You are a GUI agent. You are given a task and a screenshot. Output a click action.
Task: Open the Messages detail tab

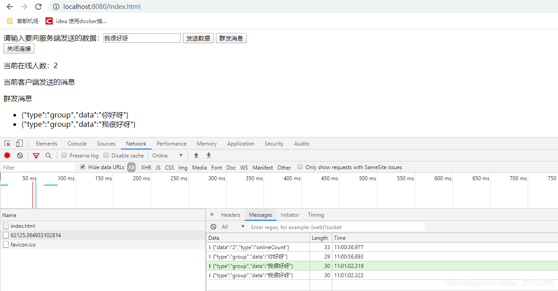260,215
